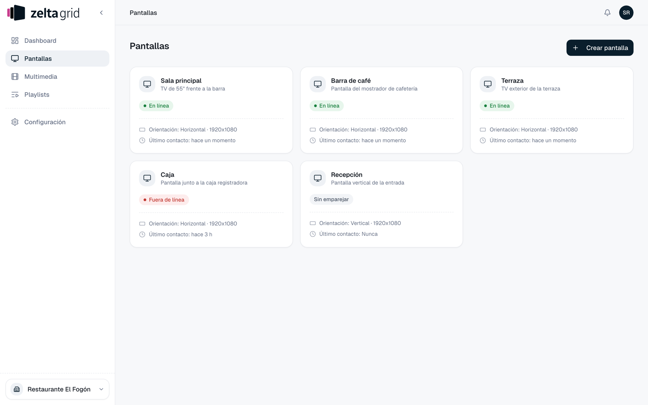Viewport: 648px width, 405px height.
Task: Click the Pantallas breadcrumb in top bar
Action: [143, 13]
